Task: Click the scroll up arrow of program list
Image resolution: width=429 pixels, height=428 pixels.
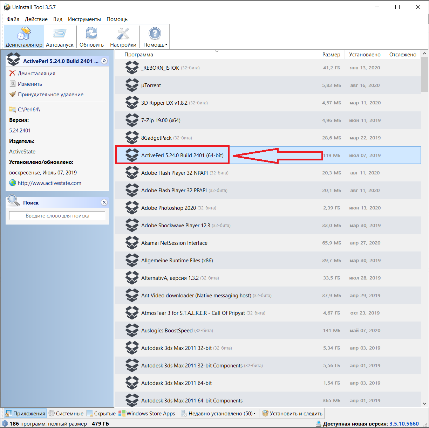Action: (x=425, y=54)
